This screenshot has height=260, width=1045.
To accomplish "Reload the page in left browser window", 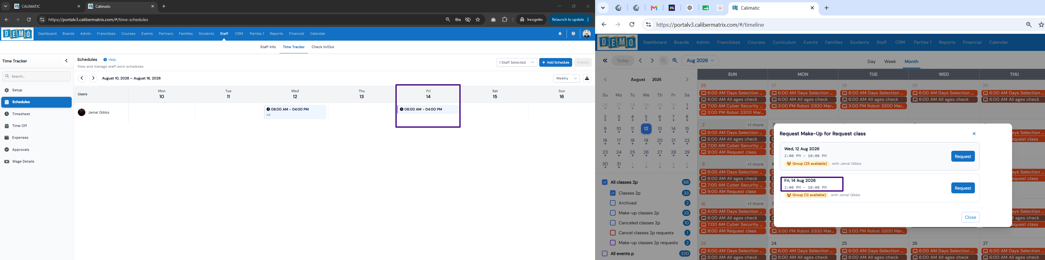I will click(29, 20).
